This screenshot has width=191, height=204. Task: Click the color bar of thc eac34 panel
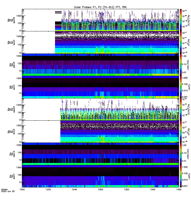tap(181, 109)
